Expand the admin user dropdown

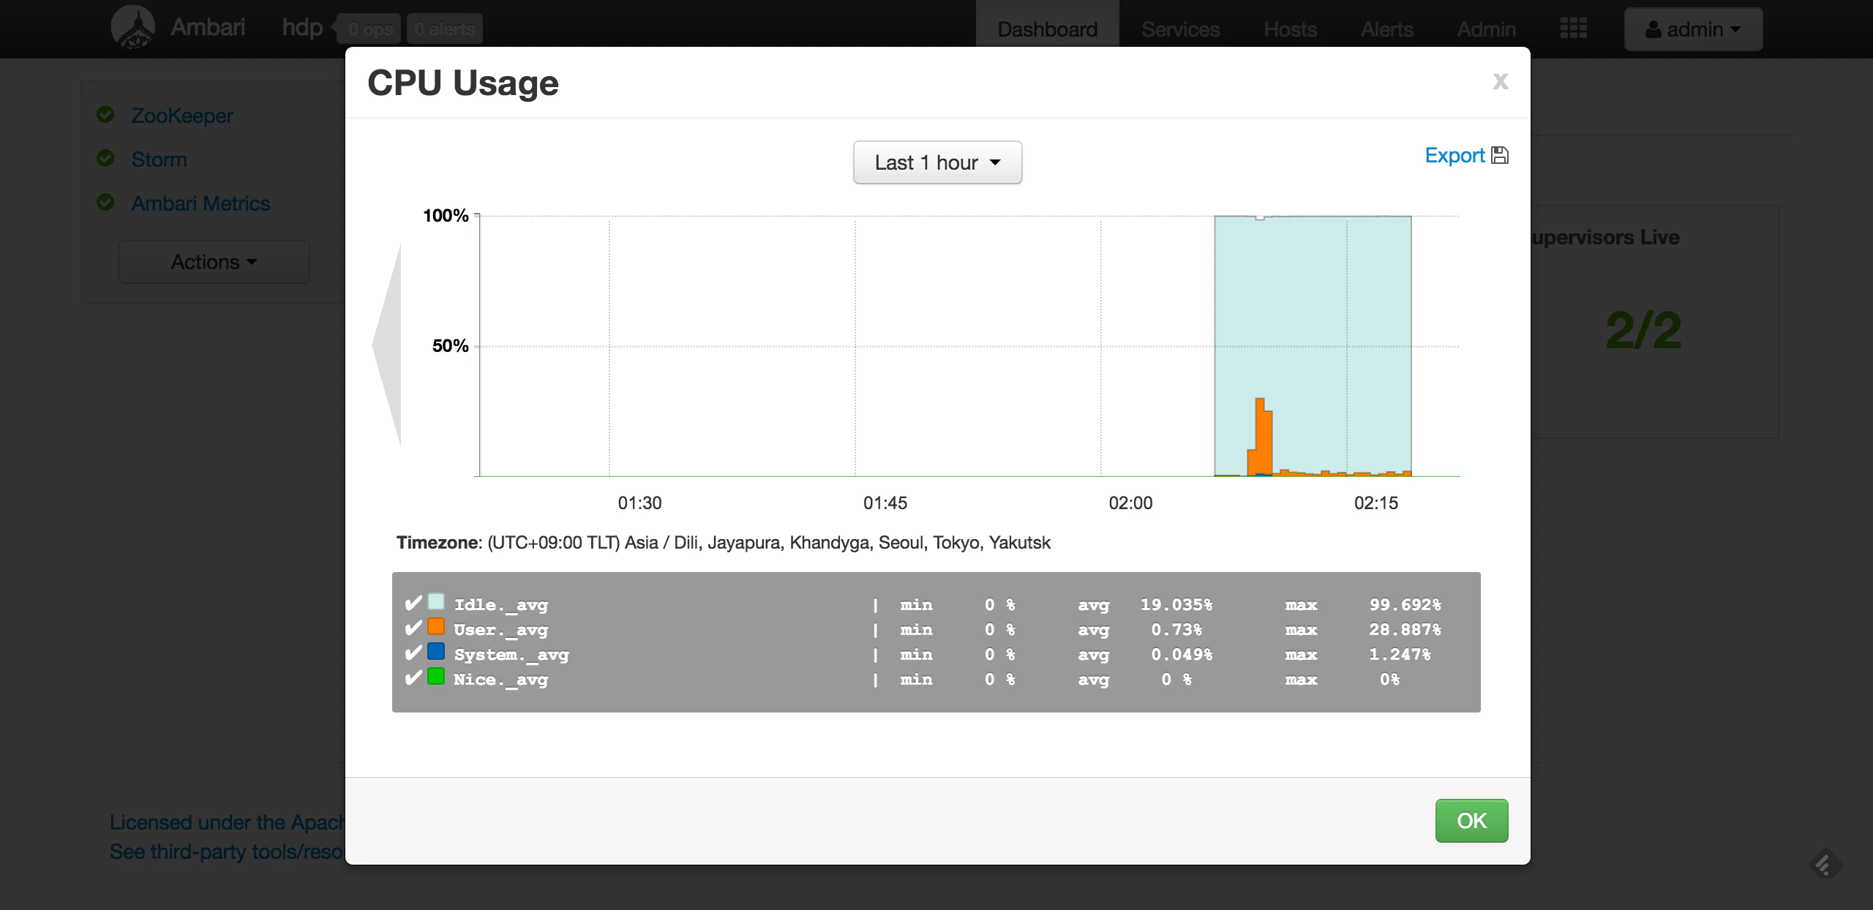tap(1693, 29)
